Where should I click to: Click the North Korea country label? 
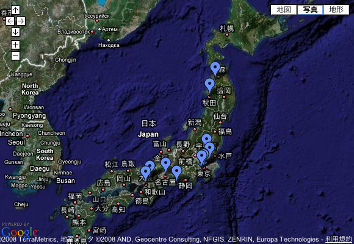(x=30, y=89)
